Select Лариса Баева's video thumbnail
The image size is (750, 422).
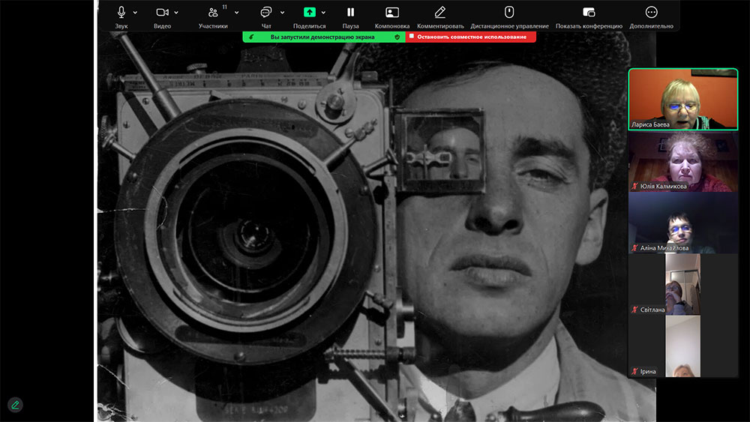click(682, 100)
